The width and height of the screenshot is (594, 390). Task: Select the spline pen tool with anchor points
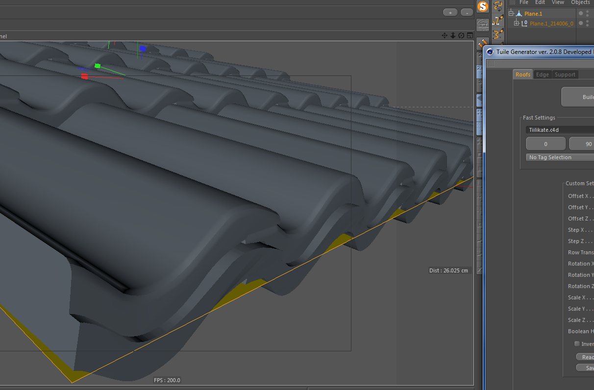tap(498, 20)
